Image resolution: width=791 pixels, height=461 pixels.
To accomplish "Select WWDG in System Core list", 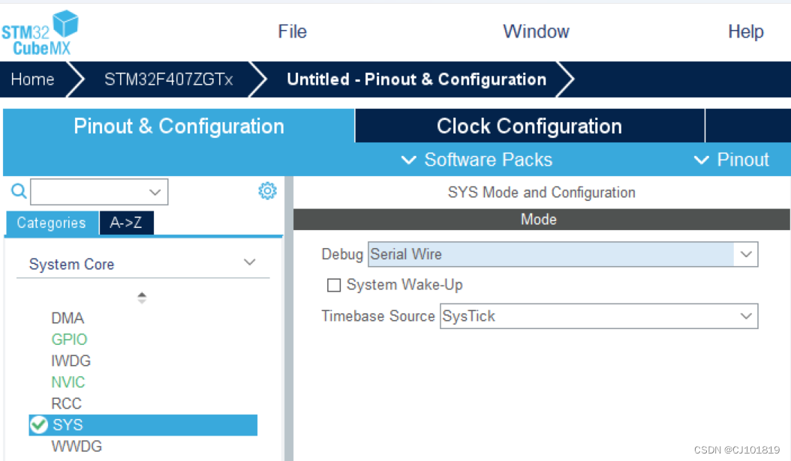I will coord(77,447).
